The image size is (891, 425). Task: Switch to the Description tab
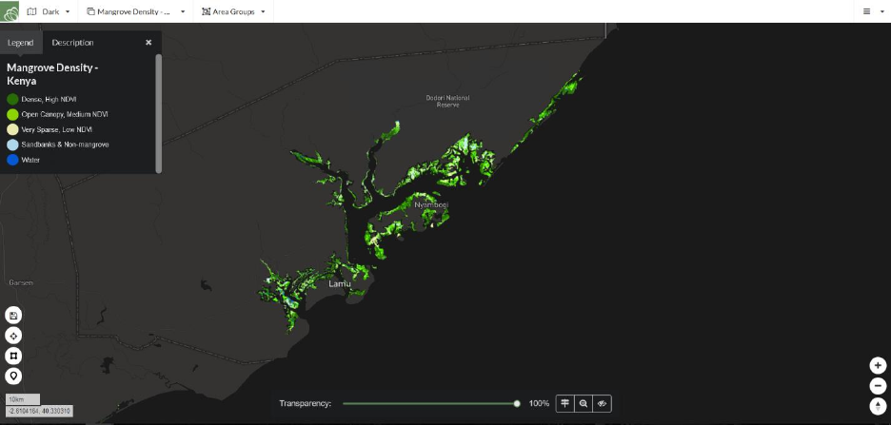[x=72, y=43]
